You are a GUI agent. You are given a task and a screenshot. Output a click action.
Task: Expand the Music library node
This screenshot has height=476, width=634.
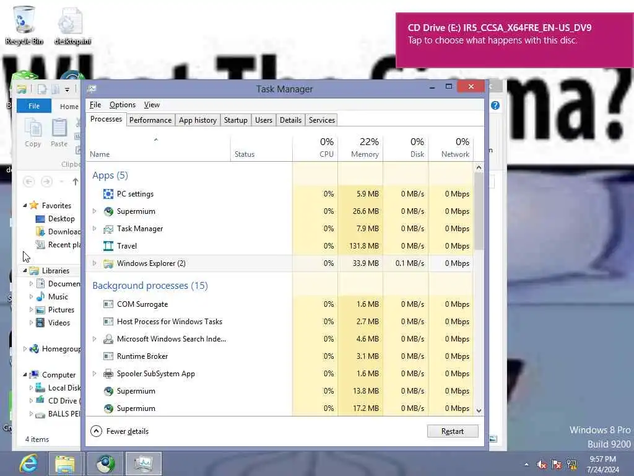(x=31, y=297)
